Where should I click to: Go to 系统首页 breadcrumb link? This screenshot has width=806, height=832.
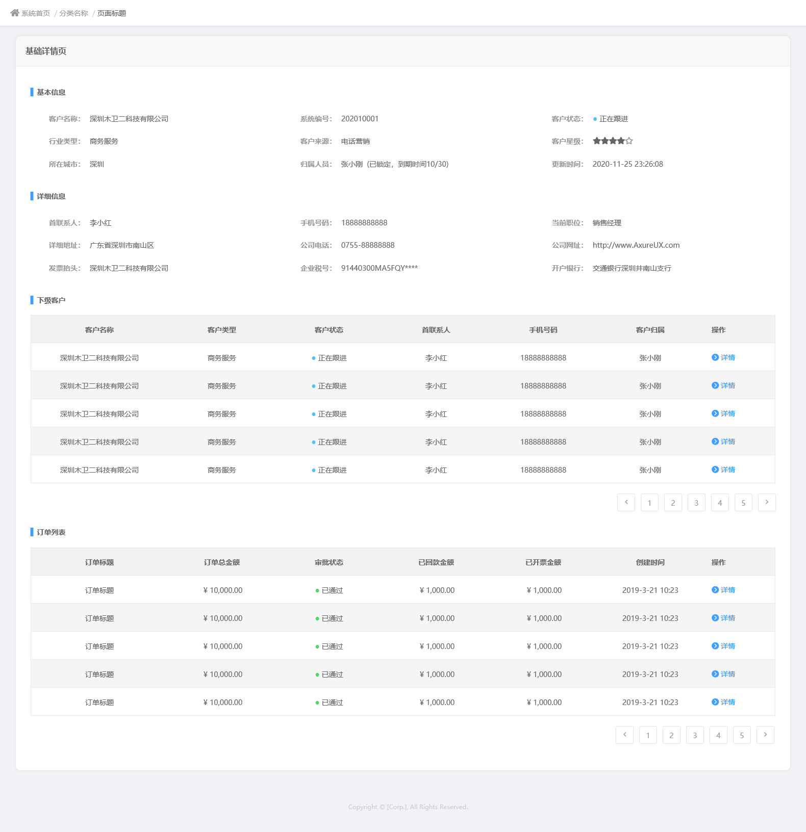point(36,13)
